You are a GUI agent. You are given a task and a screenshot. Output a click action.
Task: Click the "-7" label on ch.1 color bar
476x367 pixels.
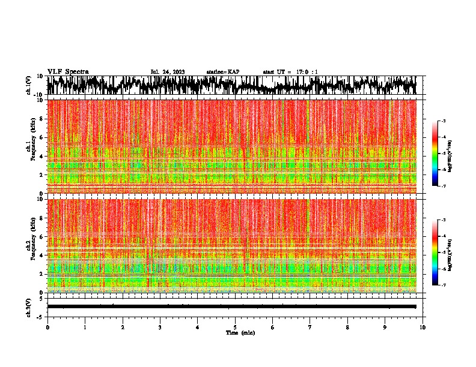click(x=444, y=186)
